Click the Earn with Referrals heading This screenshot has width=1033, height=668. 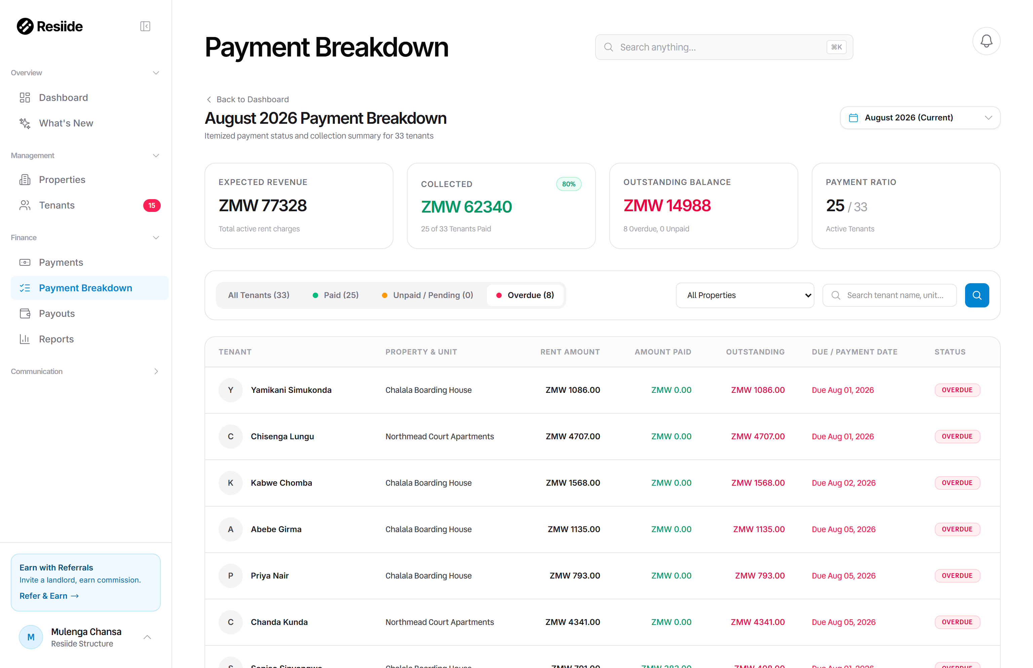(56, 567)
